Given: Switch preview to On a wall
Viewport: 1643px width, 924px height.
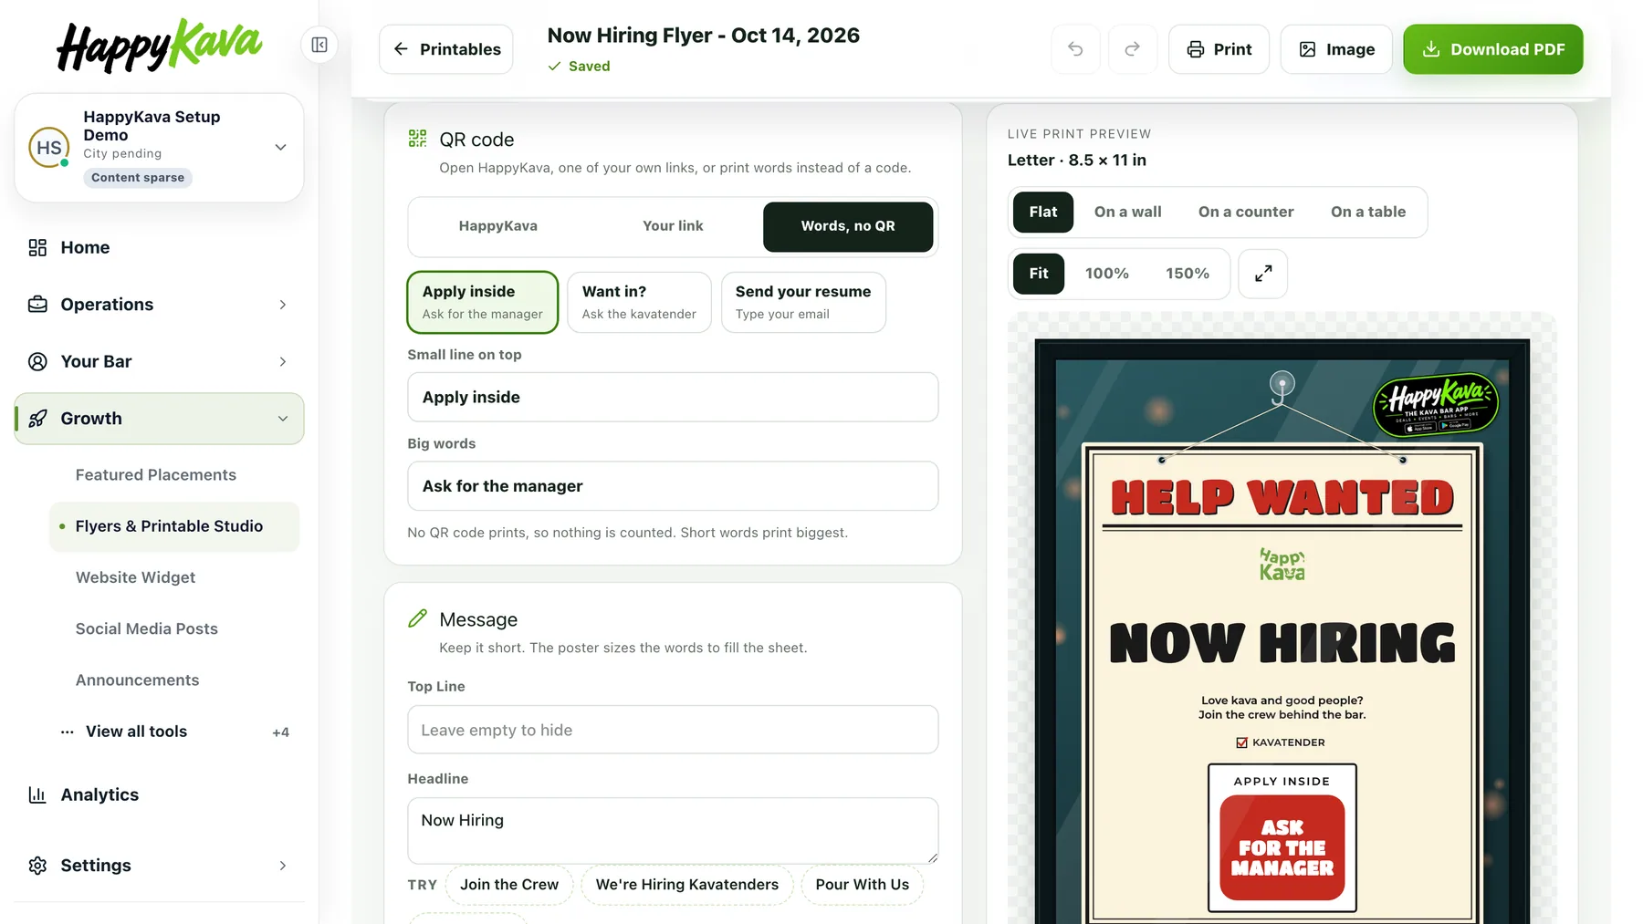Looking at the screenshot, I should (1127, 212).
